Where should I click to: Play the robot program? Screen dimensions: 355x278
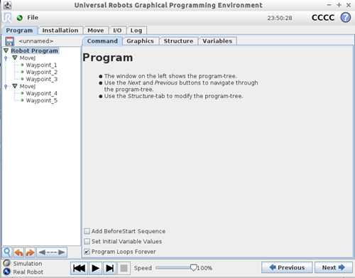tap(95, 268)
